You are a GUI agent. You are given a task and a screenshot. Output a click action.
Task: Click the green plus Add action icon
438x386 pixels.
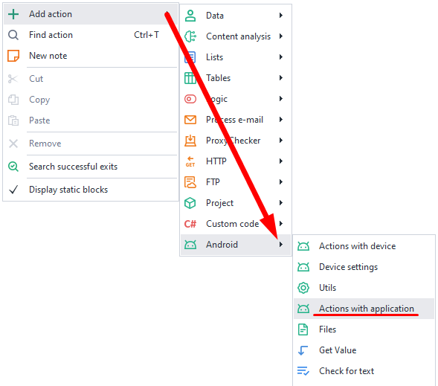click(13, 14)
